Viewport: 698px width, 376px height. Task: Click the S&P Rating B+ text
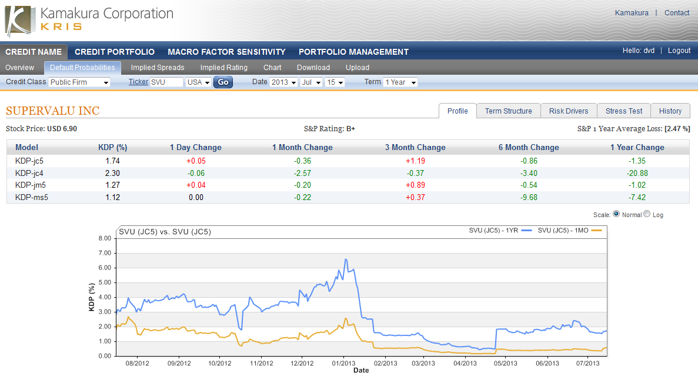coord(329,129)
